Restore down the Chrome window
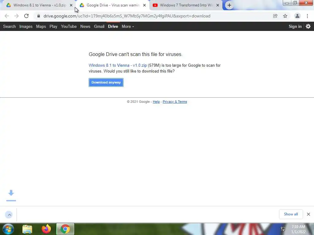The width and height of the screenshot is (314, 235). pos(295,3)
